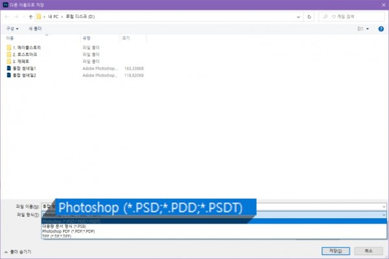Choose TIFF format from the list
This screenshot has height=259, width=389.
(57, 236)
